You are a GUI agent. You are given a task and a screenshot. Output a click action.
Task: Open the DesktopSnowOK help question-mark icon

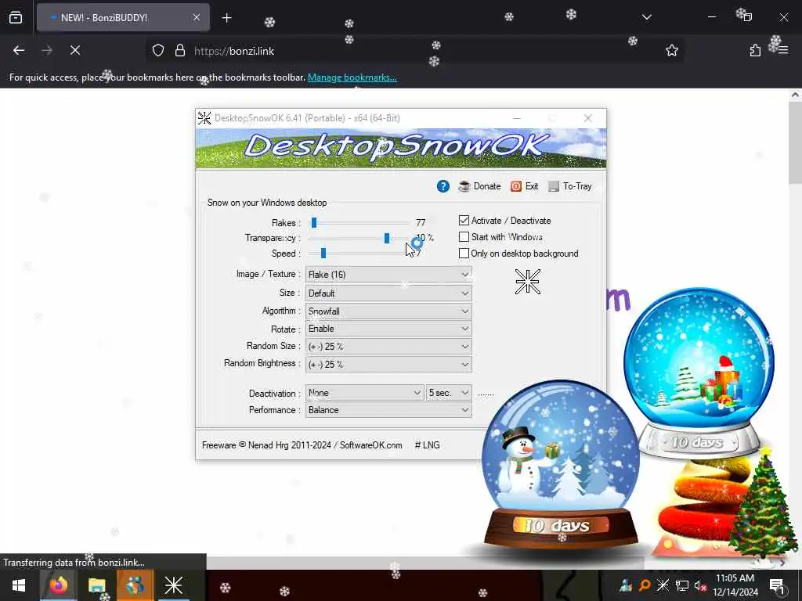point(443,186)
